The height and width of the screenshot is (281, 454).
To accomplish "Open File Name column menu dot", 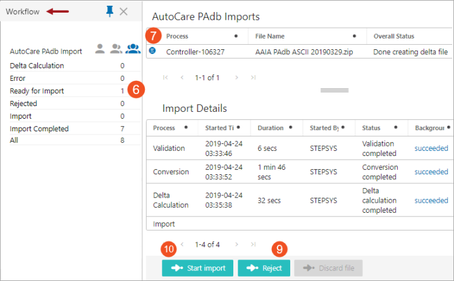I will tap(354, 36).
